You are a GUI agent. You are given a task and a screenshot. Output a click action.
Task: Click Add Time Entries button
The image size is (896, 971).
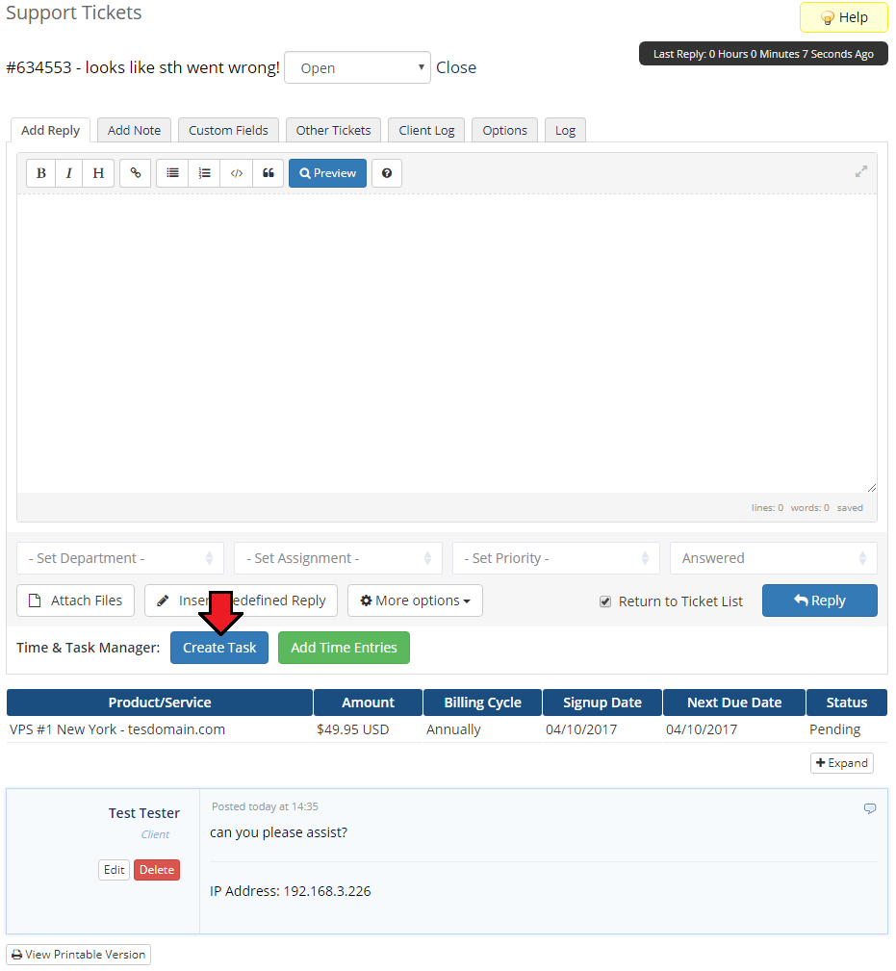tap(344, 648)
